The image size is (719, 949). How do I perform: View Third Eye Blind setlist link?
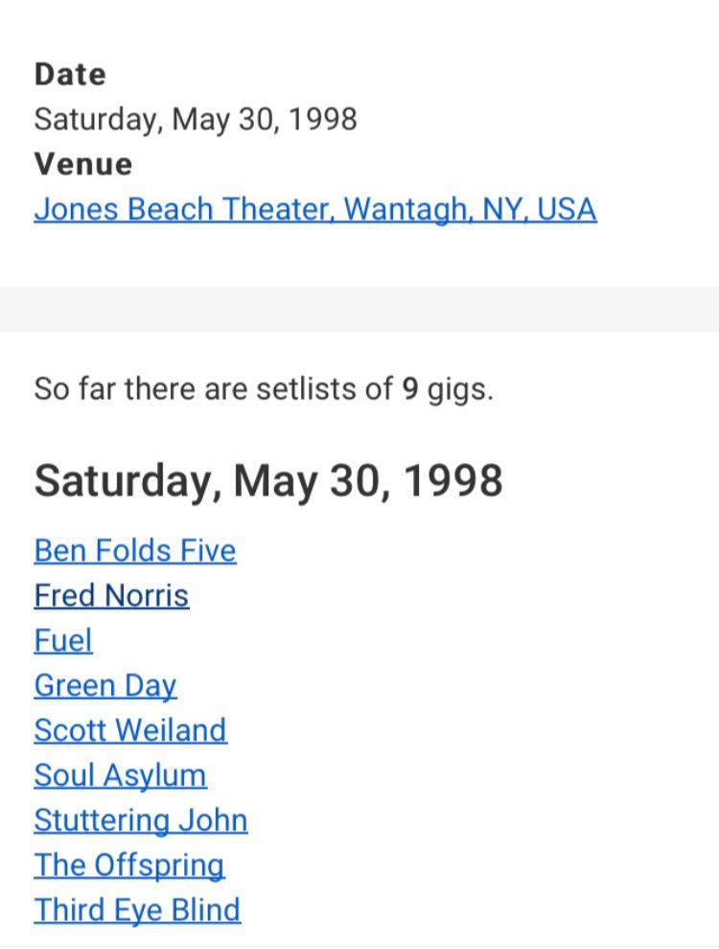tap(137, 910)
